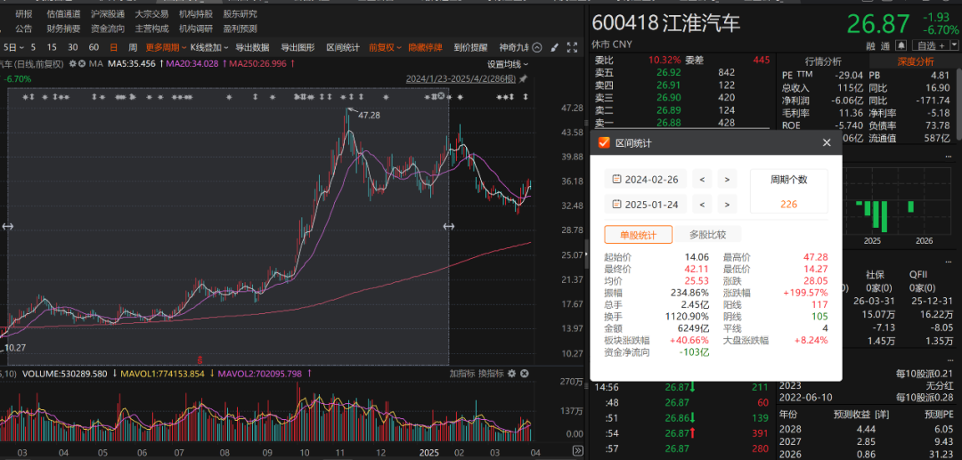The image size is (962, 460).
Task: Open 大宗交易 menu item
Action: pos(151,14)
